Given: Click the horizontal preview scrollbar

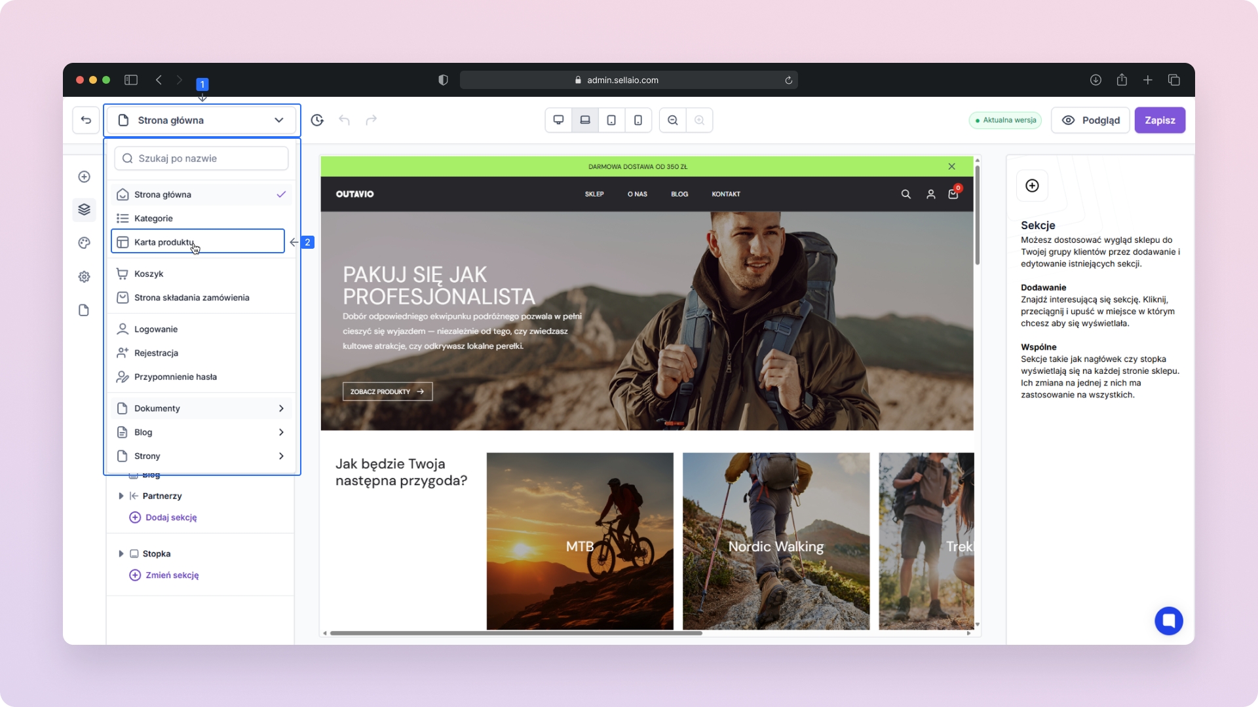Looking at the screenshot, I should click(516, 633).
